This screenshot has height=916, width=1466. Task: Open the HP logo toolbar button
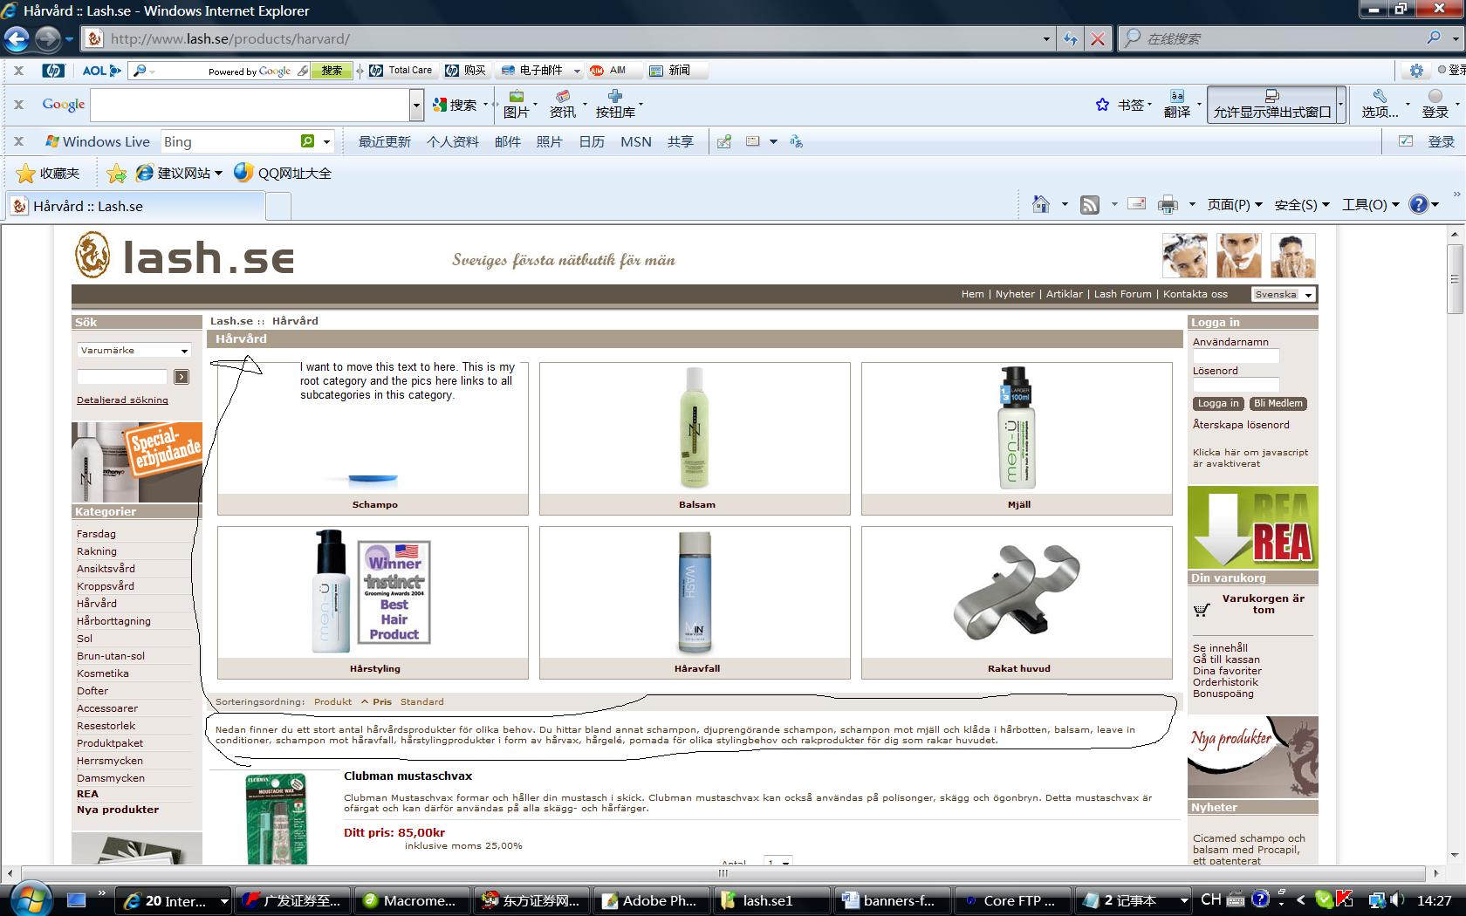coord(52,71)
